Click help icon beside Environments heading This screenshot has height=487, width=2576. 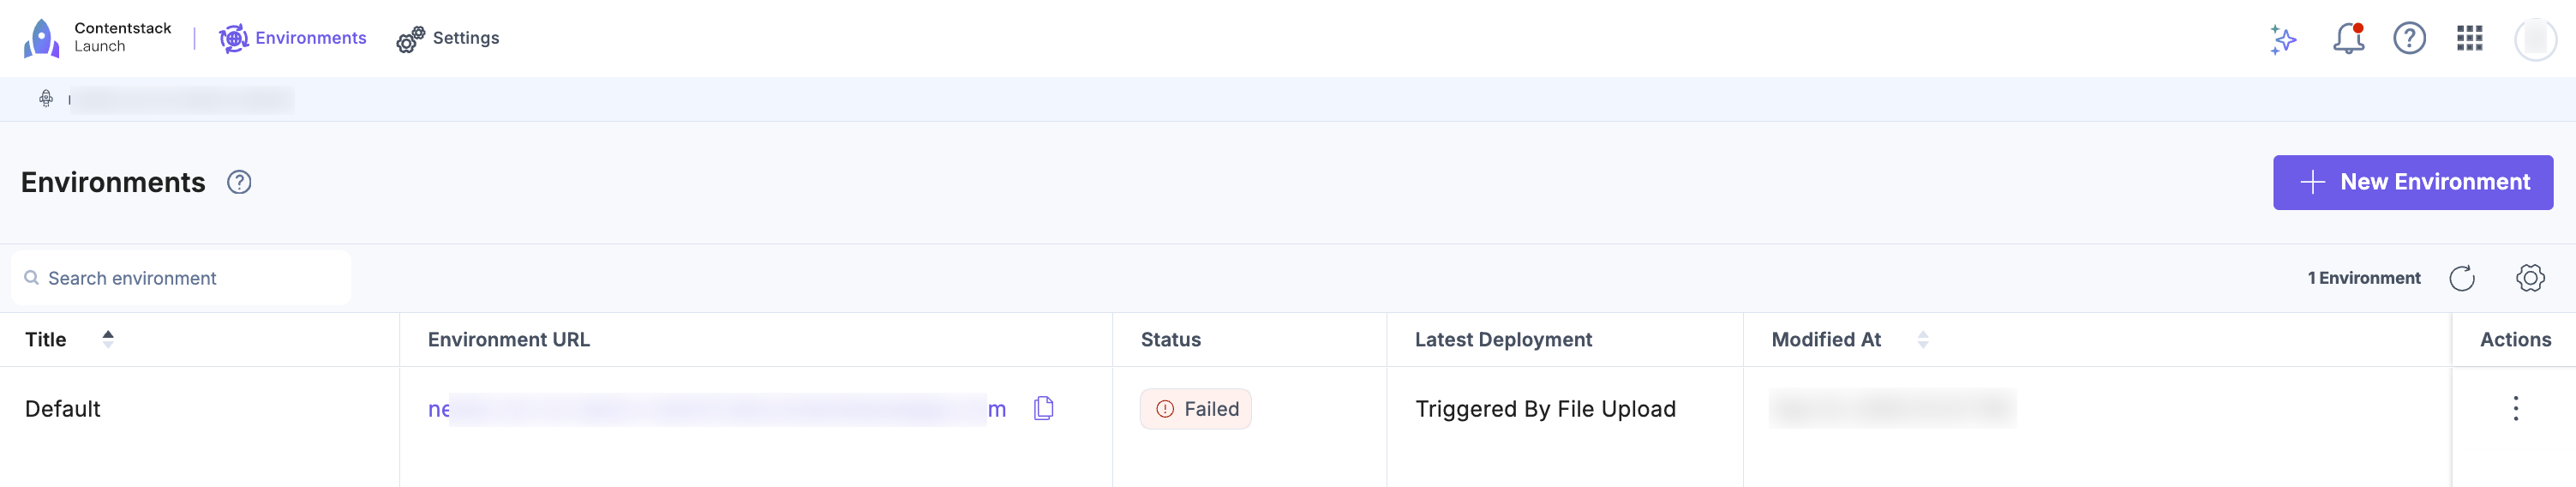pos(239,182)
